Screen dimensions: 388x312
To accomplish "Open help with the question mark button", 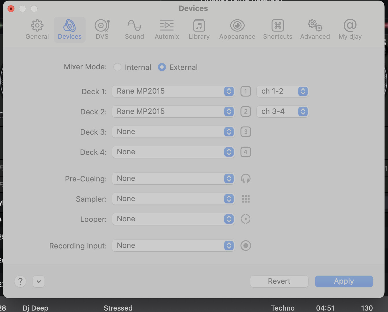I will pos(20,281).
